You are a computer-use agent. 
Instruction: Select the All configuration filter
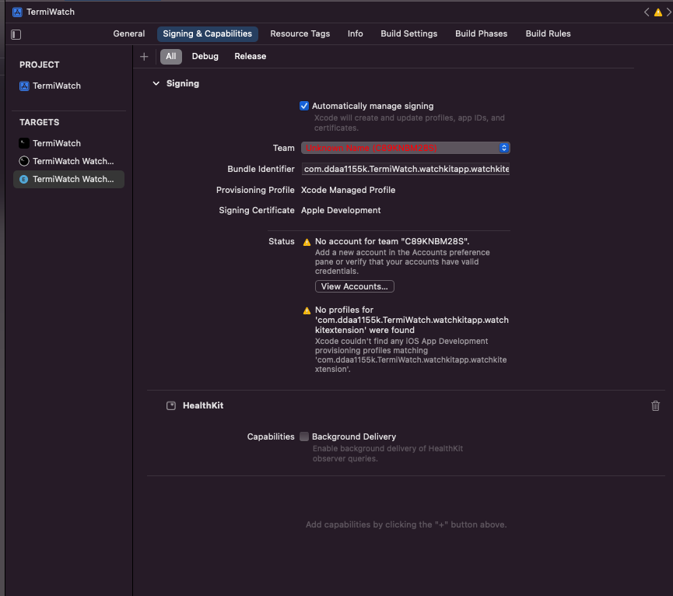tap(171, 57)
